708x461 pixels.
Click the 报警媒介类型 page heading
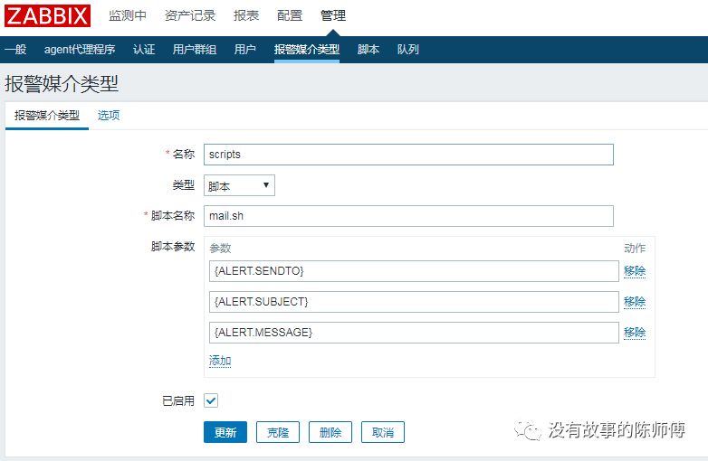[x=62, y=84]
